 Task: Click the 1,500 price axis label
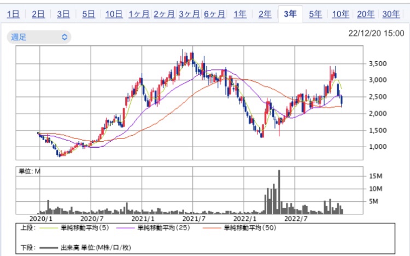point(377,130)
